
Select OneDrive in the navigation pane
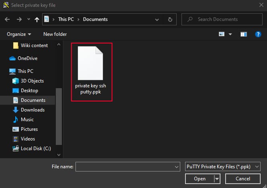(x=23, y=58)
